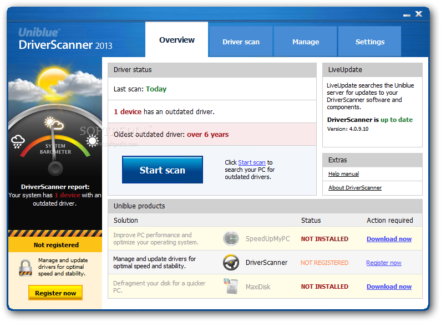
Task: Click the Not registered yellow banner
Action: (55, 245)
